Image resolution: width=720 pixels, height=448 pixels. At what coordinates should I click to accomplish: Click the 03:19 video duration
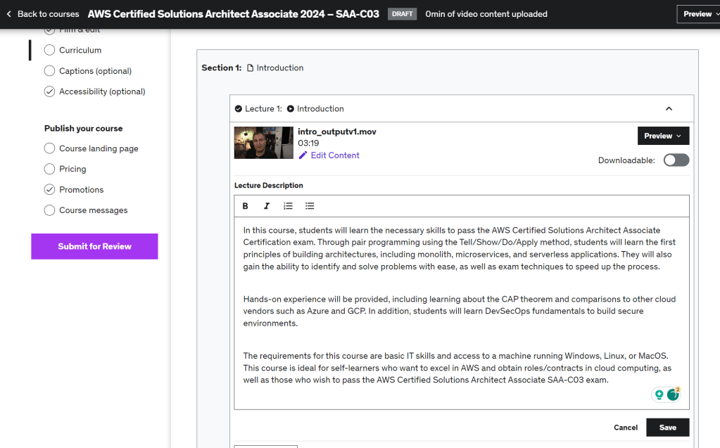(308, 143)
